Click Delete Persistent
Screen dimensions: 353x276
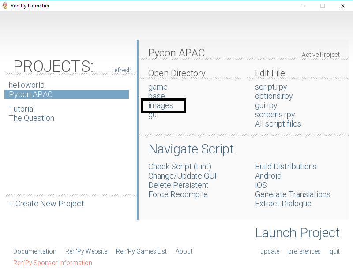(x=178, y=185)
